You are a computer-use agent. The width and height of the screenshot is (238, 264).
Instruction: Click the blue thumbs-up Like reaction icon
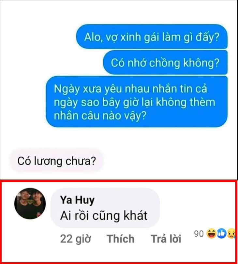coord(222,234)
